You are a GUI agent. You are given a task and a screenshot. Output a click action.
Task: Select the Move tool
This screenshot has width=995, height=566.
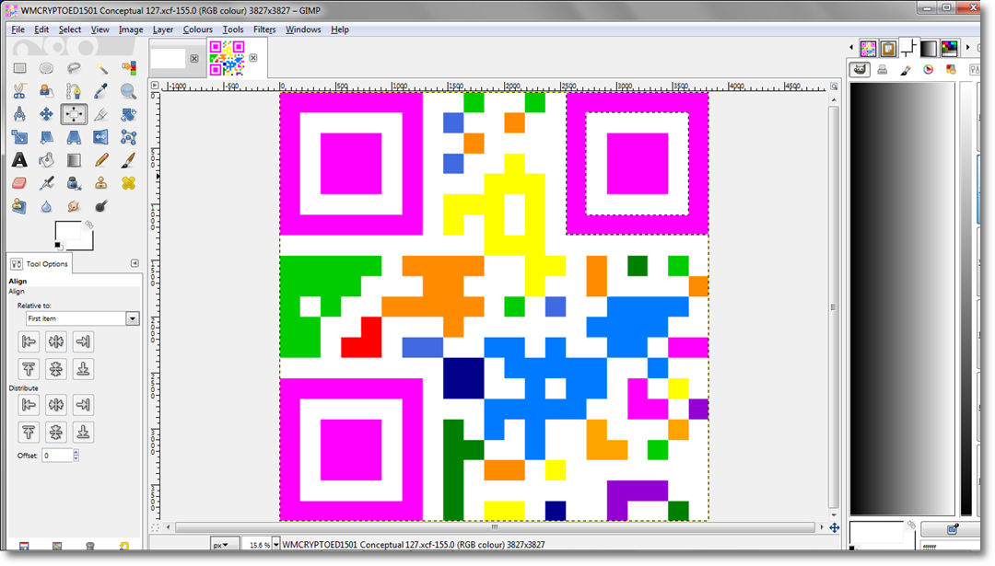click(x=46, y=114)
